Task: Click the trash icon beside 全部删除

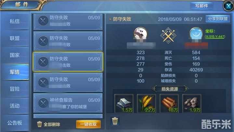Action: 40,124
